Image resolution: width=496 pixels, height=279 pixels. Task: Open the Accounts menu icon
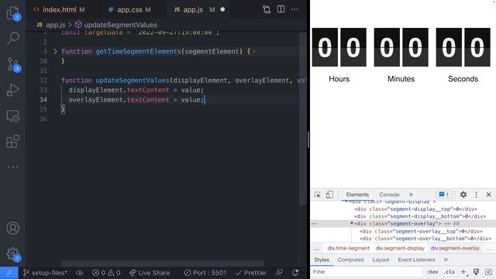click(12, 228)
